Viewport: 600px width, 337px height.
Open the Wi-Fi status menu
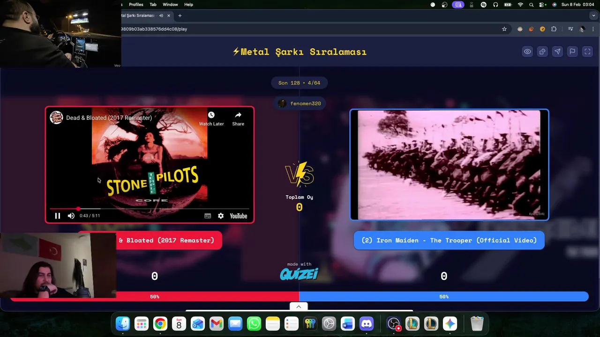(520, 5)
